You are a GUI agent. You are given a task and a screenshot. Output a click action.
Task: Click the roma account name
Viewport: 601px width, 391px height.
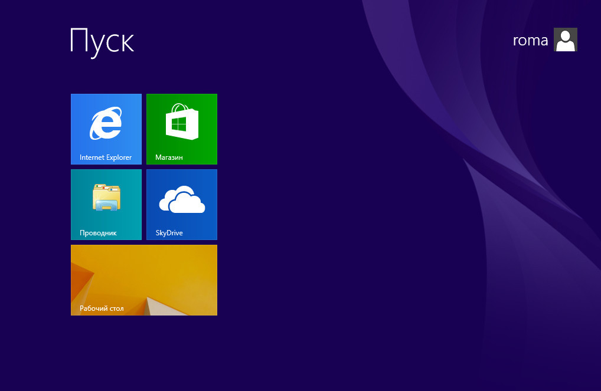click(x=531, y=40)
